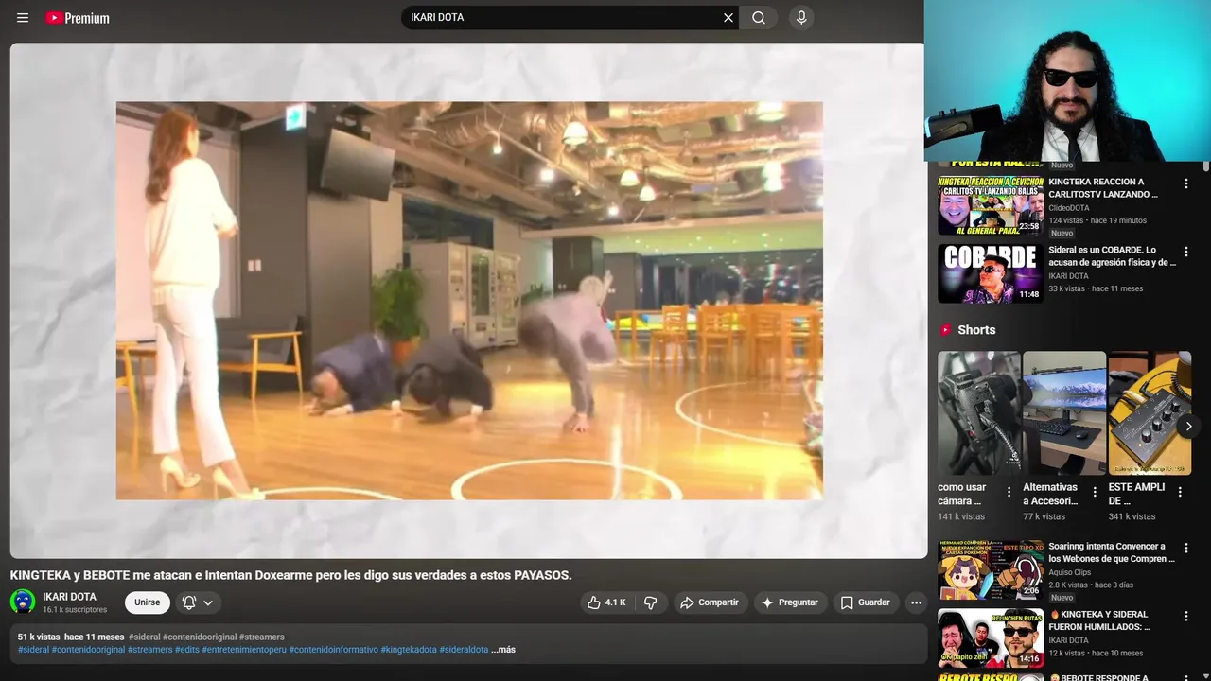Go to YouTube Premium home logo

coord(78,18)
